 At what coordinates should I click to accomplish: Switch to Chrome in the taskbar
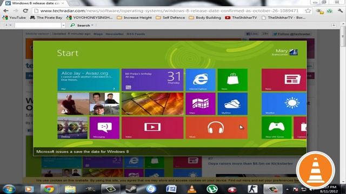pos(49,189)
